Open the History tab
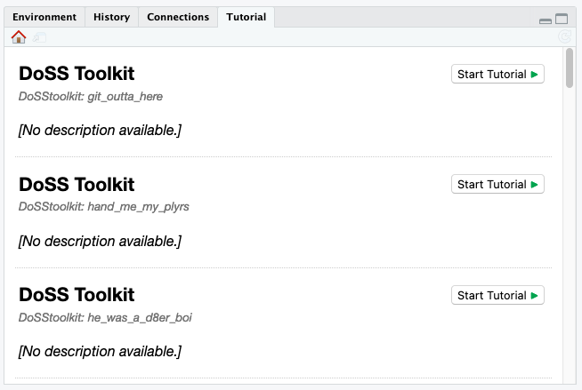 point(112,17)
